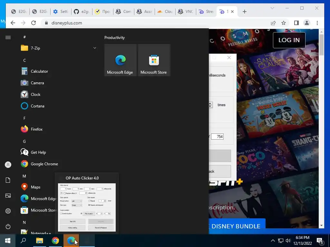330x247 pixels.
Task: Click the DISNEY BUNDLE button
Action: [x=237, y=224]
